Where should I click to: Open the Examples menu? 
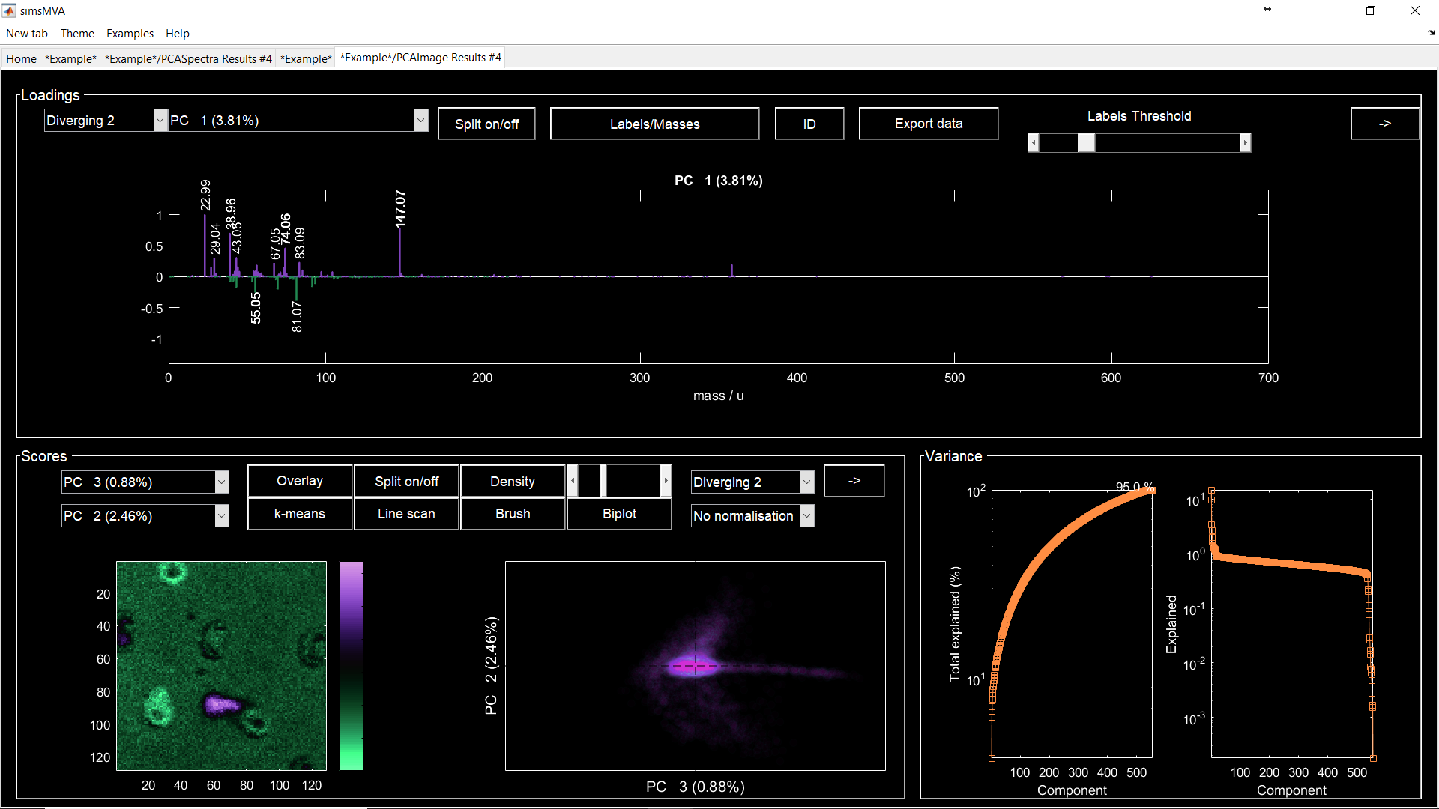(x=130, y=34)
